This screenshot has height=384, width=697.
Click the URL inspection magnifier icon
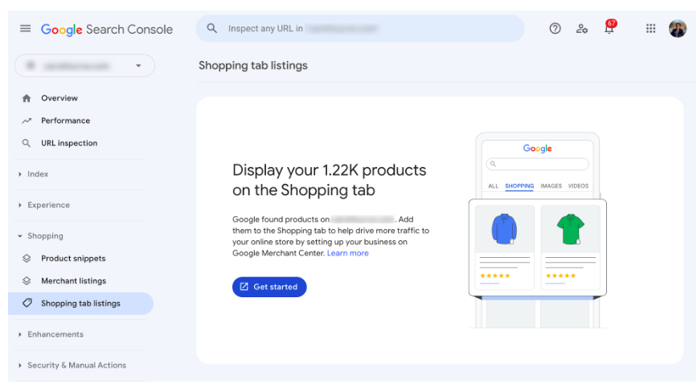pos(27,143)
